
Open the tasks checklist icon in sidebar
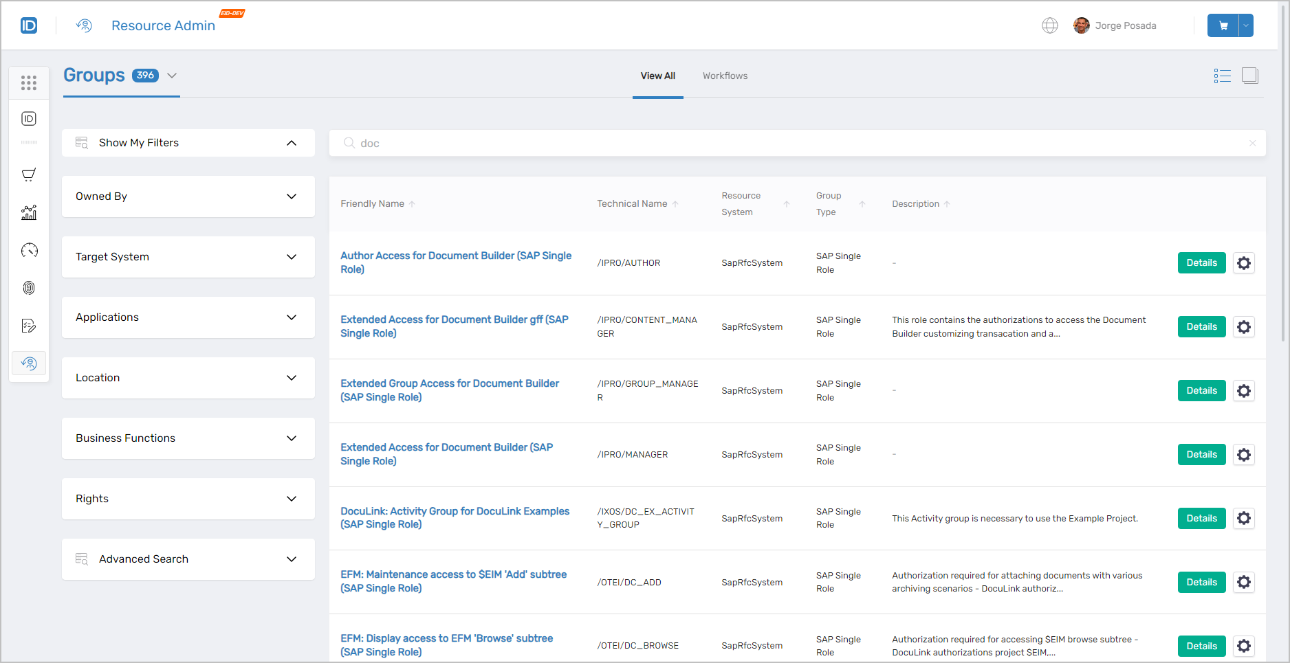[29, 326]
